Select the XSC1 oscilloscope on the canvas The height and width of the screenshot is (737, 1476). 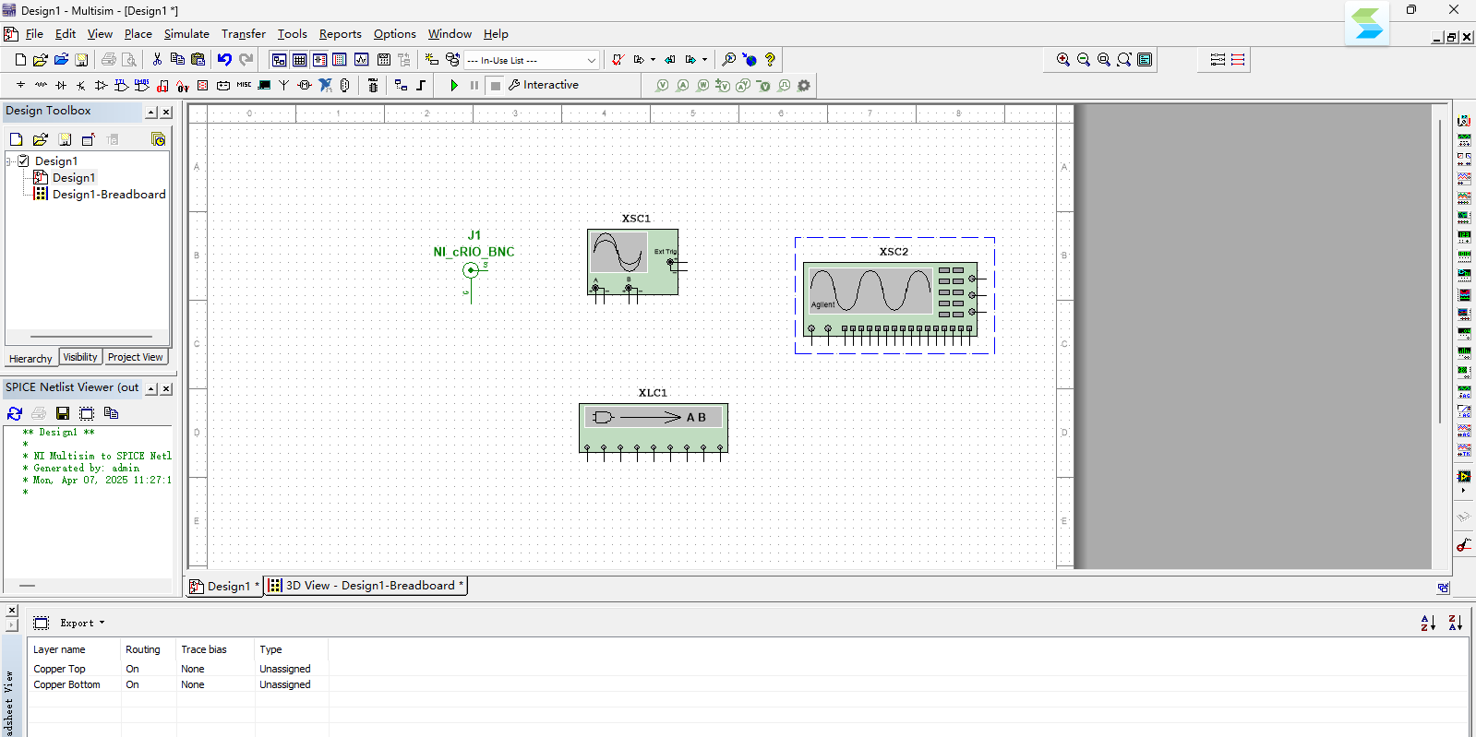[x=633, y=261]
